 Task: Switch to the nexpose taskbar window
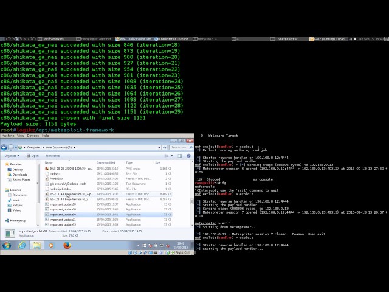(289, 39)
